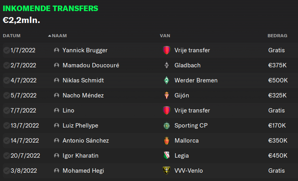Open the Igor Kharatin player link

coord(81,156)
